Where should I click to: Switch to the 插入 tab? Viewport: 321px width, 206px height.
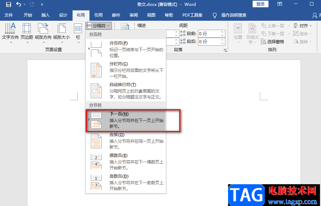click(46, 15)
